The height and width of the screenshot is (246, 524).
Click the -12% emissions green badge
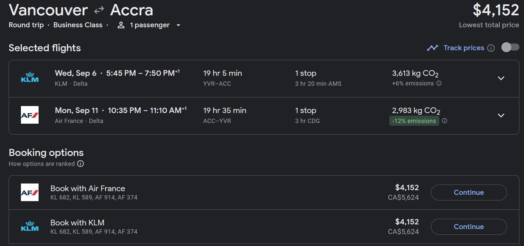coord(414,121)
